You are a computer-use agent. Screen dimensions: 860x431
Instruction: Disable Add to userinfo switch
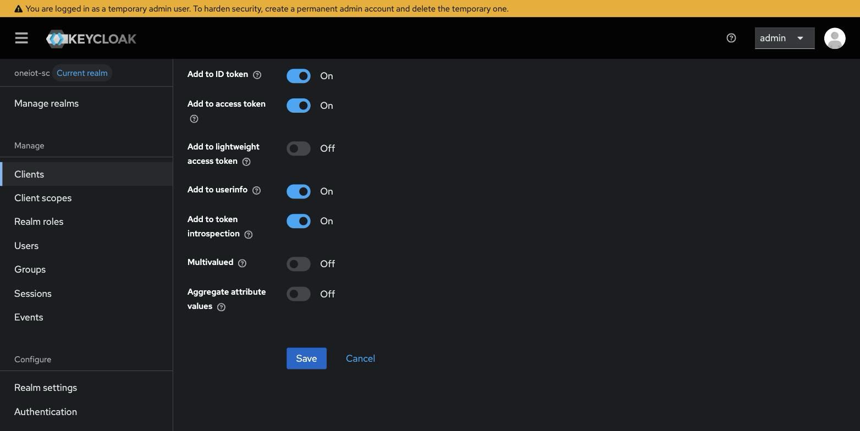(x=299, y=191)
